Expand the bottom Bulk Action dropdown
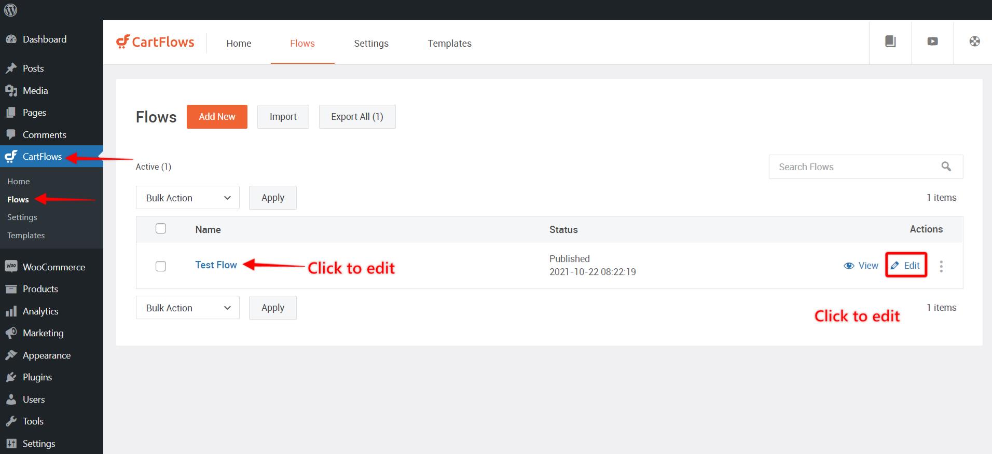The height and width of the screenshot is (454, 992). 187,308
